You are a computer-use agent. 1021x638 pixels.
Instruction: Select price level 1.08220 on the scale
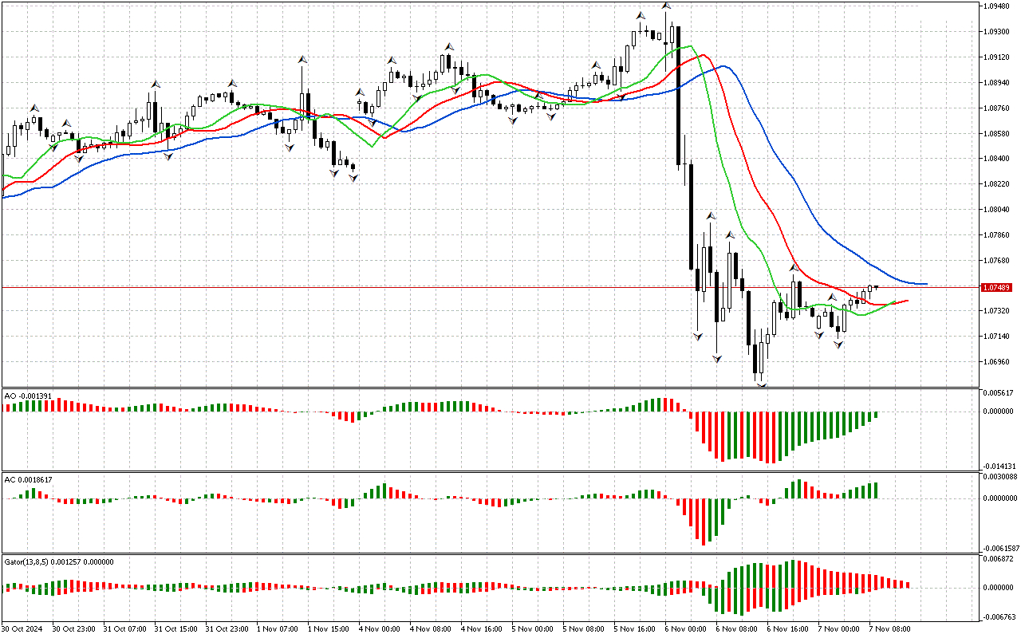[x=998, y=184]
